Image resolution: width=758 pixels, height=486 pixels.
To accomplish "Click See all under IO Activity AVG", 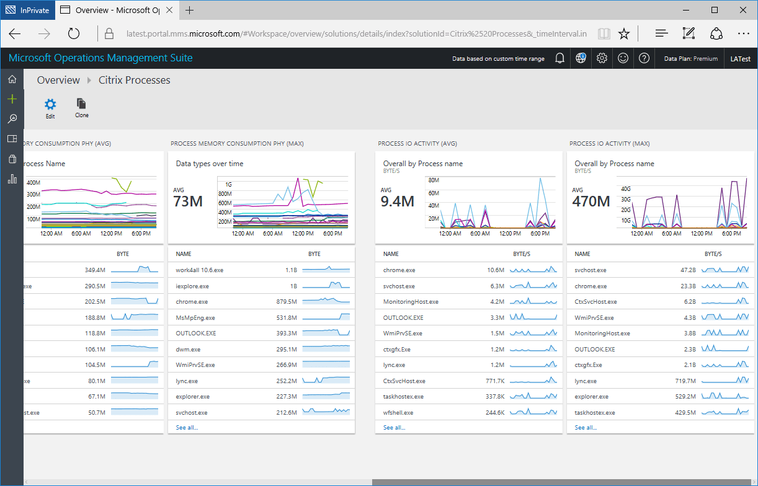I will (x=395, y=428).
